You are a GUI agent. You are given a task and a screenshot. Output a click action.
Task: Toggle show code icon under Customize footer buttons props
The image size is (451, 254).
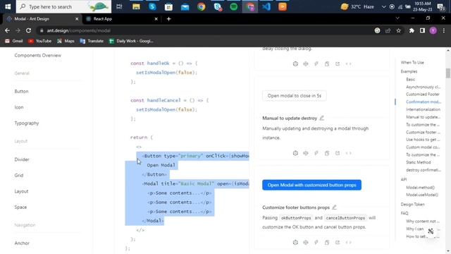click(x=348, y=243)
